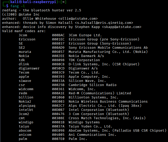The height and width of the screenshot is (142, 168).
Task: Click the 'redm' manufacturer name
Action: 23,93
